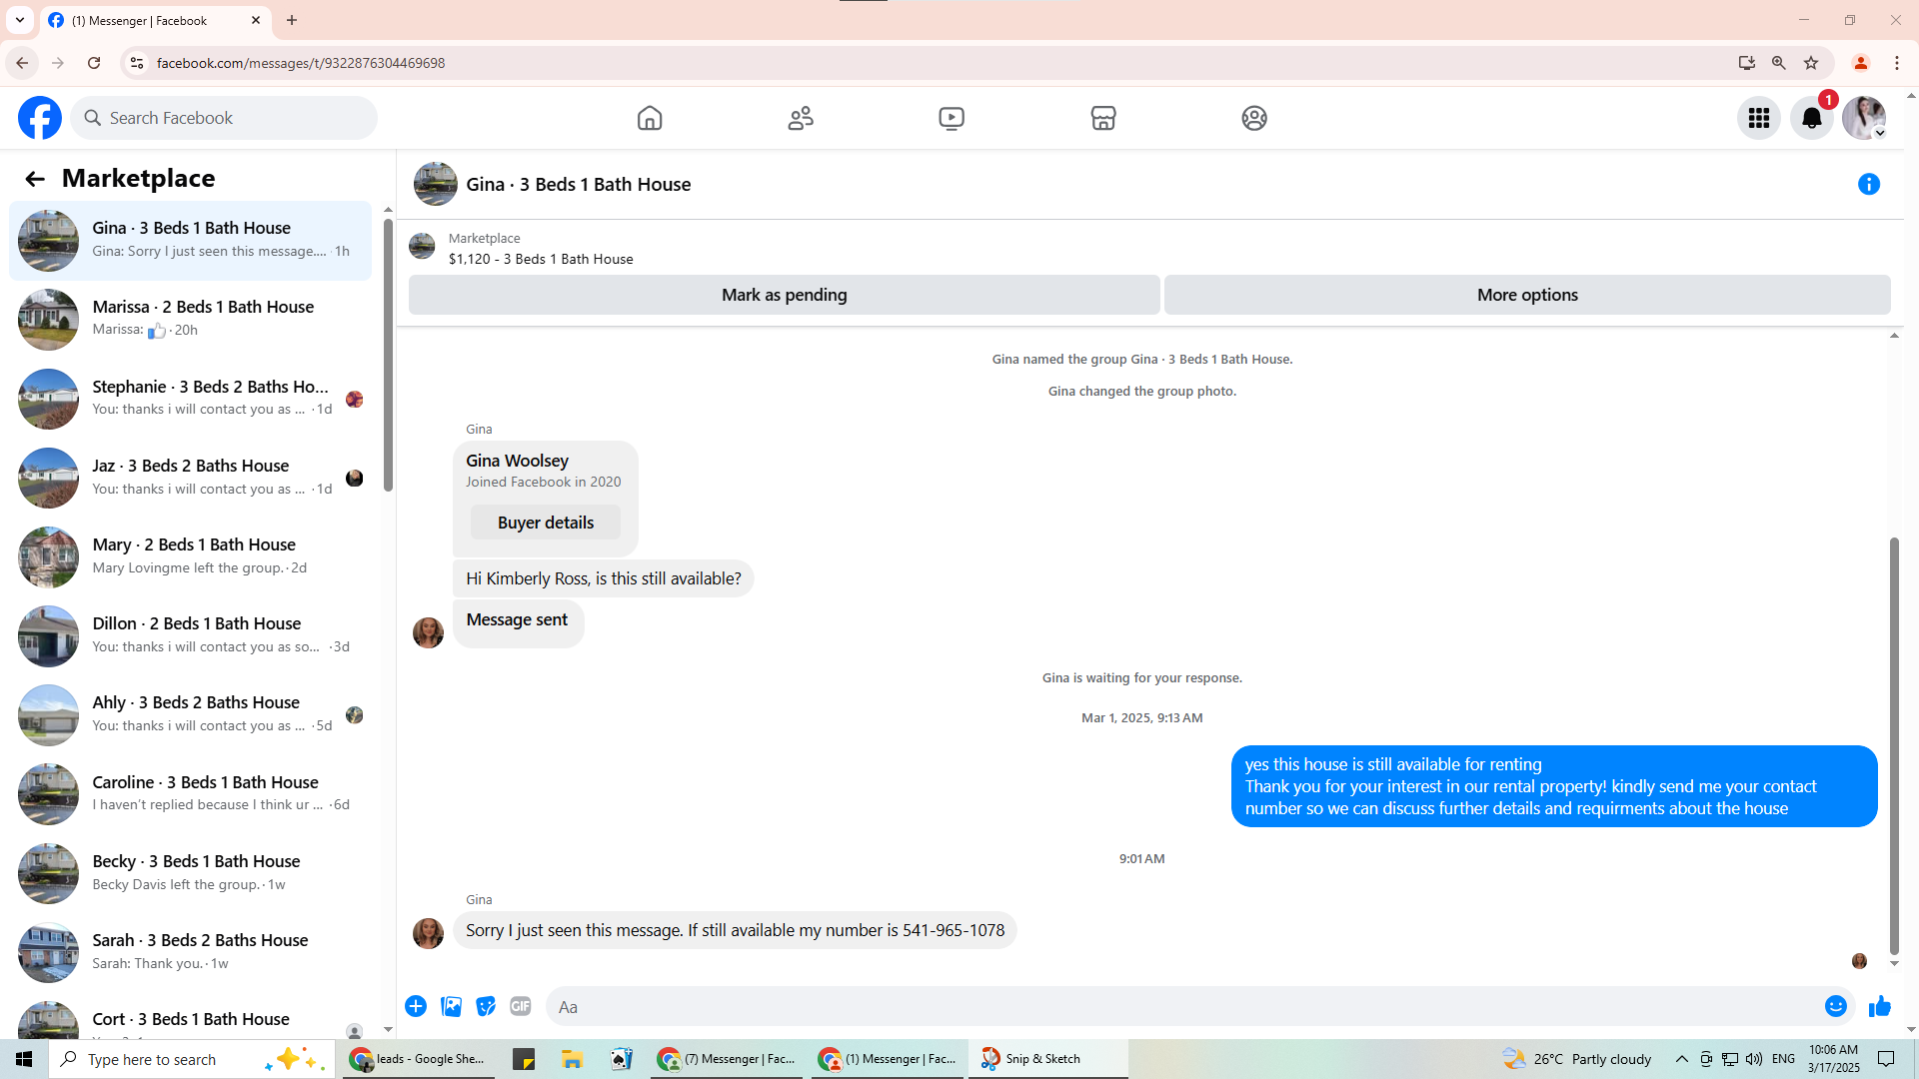The height and width of the screenshot is (1079, 1919).
Task: Open Chrome profile avatar in toolbar
Action: coord(1861,63)
